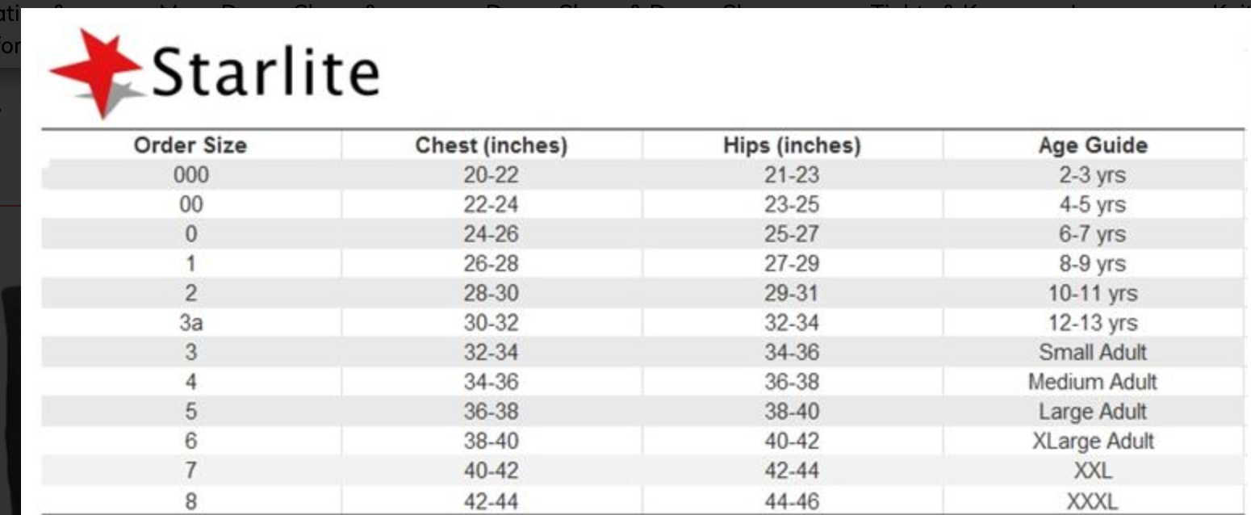Click the 2-3 yrs age guide
This screenshot has height=515, width=1251.
pyautogui.click(x=1093, y=175)
